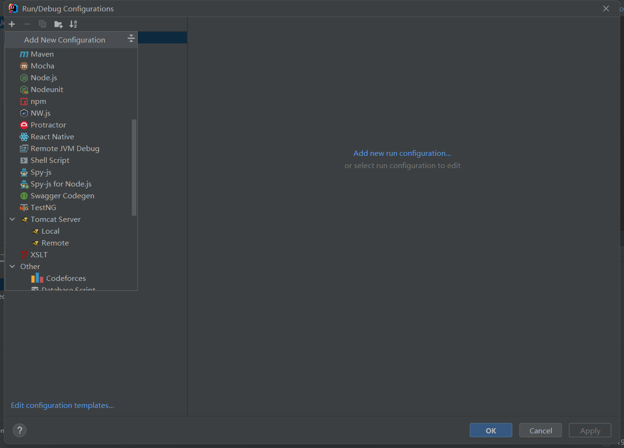
Task: Select the Maven configuration icon
Action: [x=24, y=54]
